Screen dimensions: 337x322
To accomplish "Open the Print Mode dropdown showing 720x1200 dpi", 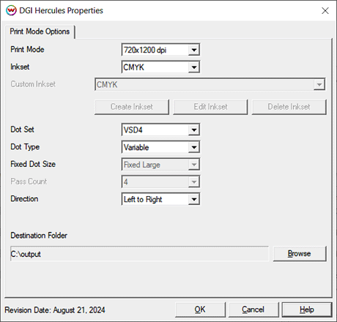I will click(160, 50).
